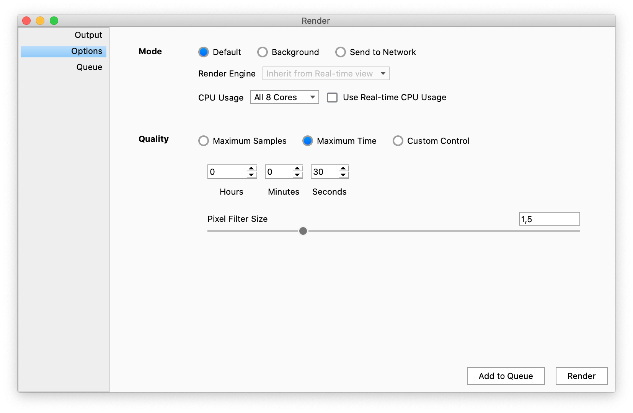Click Add to Queue
Image resolution: width=633 pixels, height=413 pixels.
(x=506, y=376)
